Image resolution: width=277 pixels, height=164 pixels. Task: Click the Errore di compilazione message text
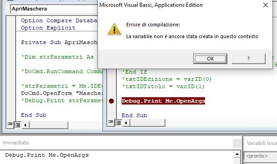tap(153, 25)
